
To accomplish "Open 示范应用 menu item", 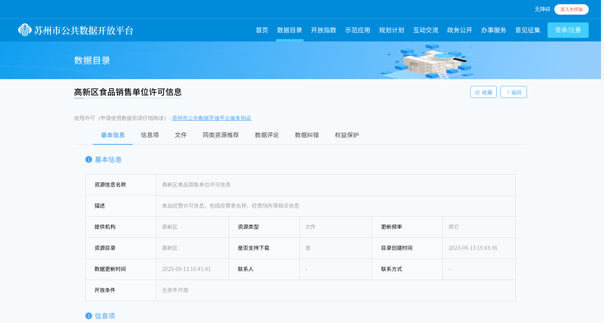I will (357, 30).
